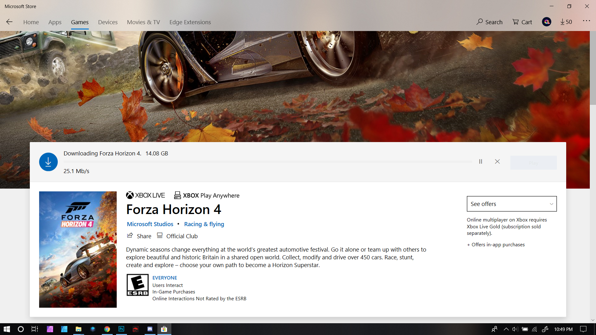Click the Xbox Live logo
The height and width of the screenshot is (335, 596).
pyautogui.click(x=145, y=195)
